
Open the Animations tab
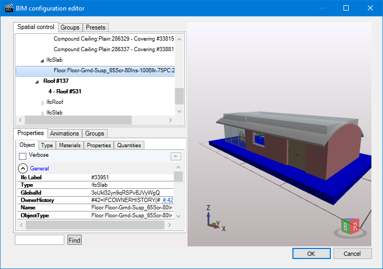coord(64,133)
